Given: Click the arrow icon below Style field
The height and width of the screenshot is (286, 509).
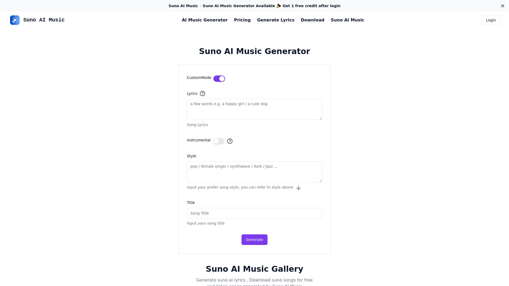Looking at the screenshot, I should pos(299,187).
